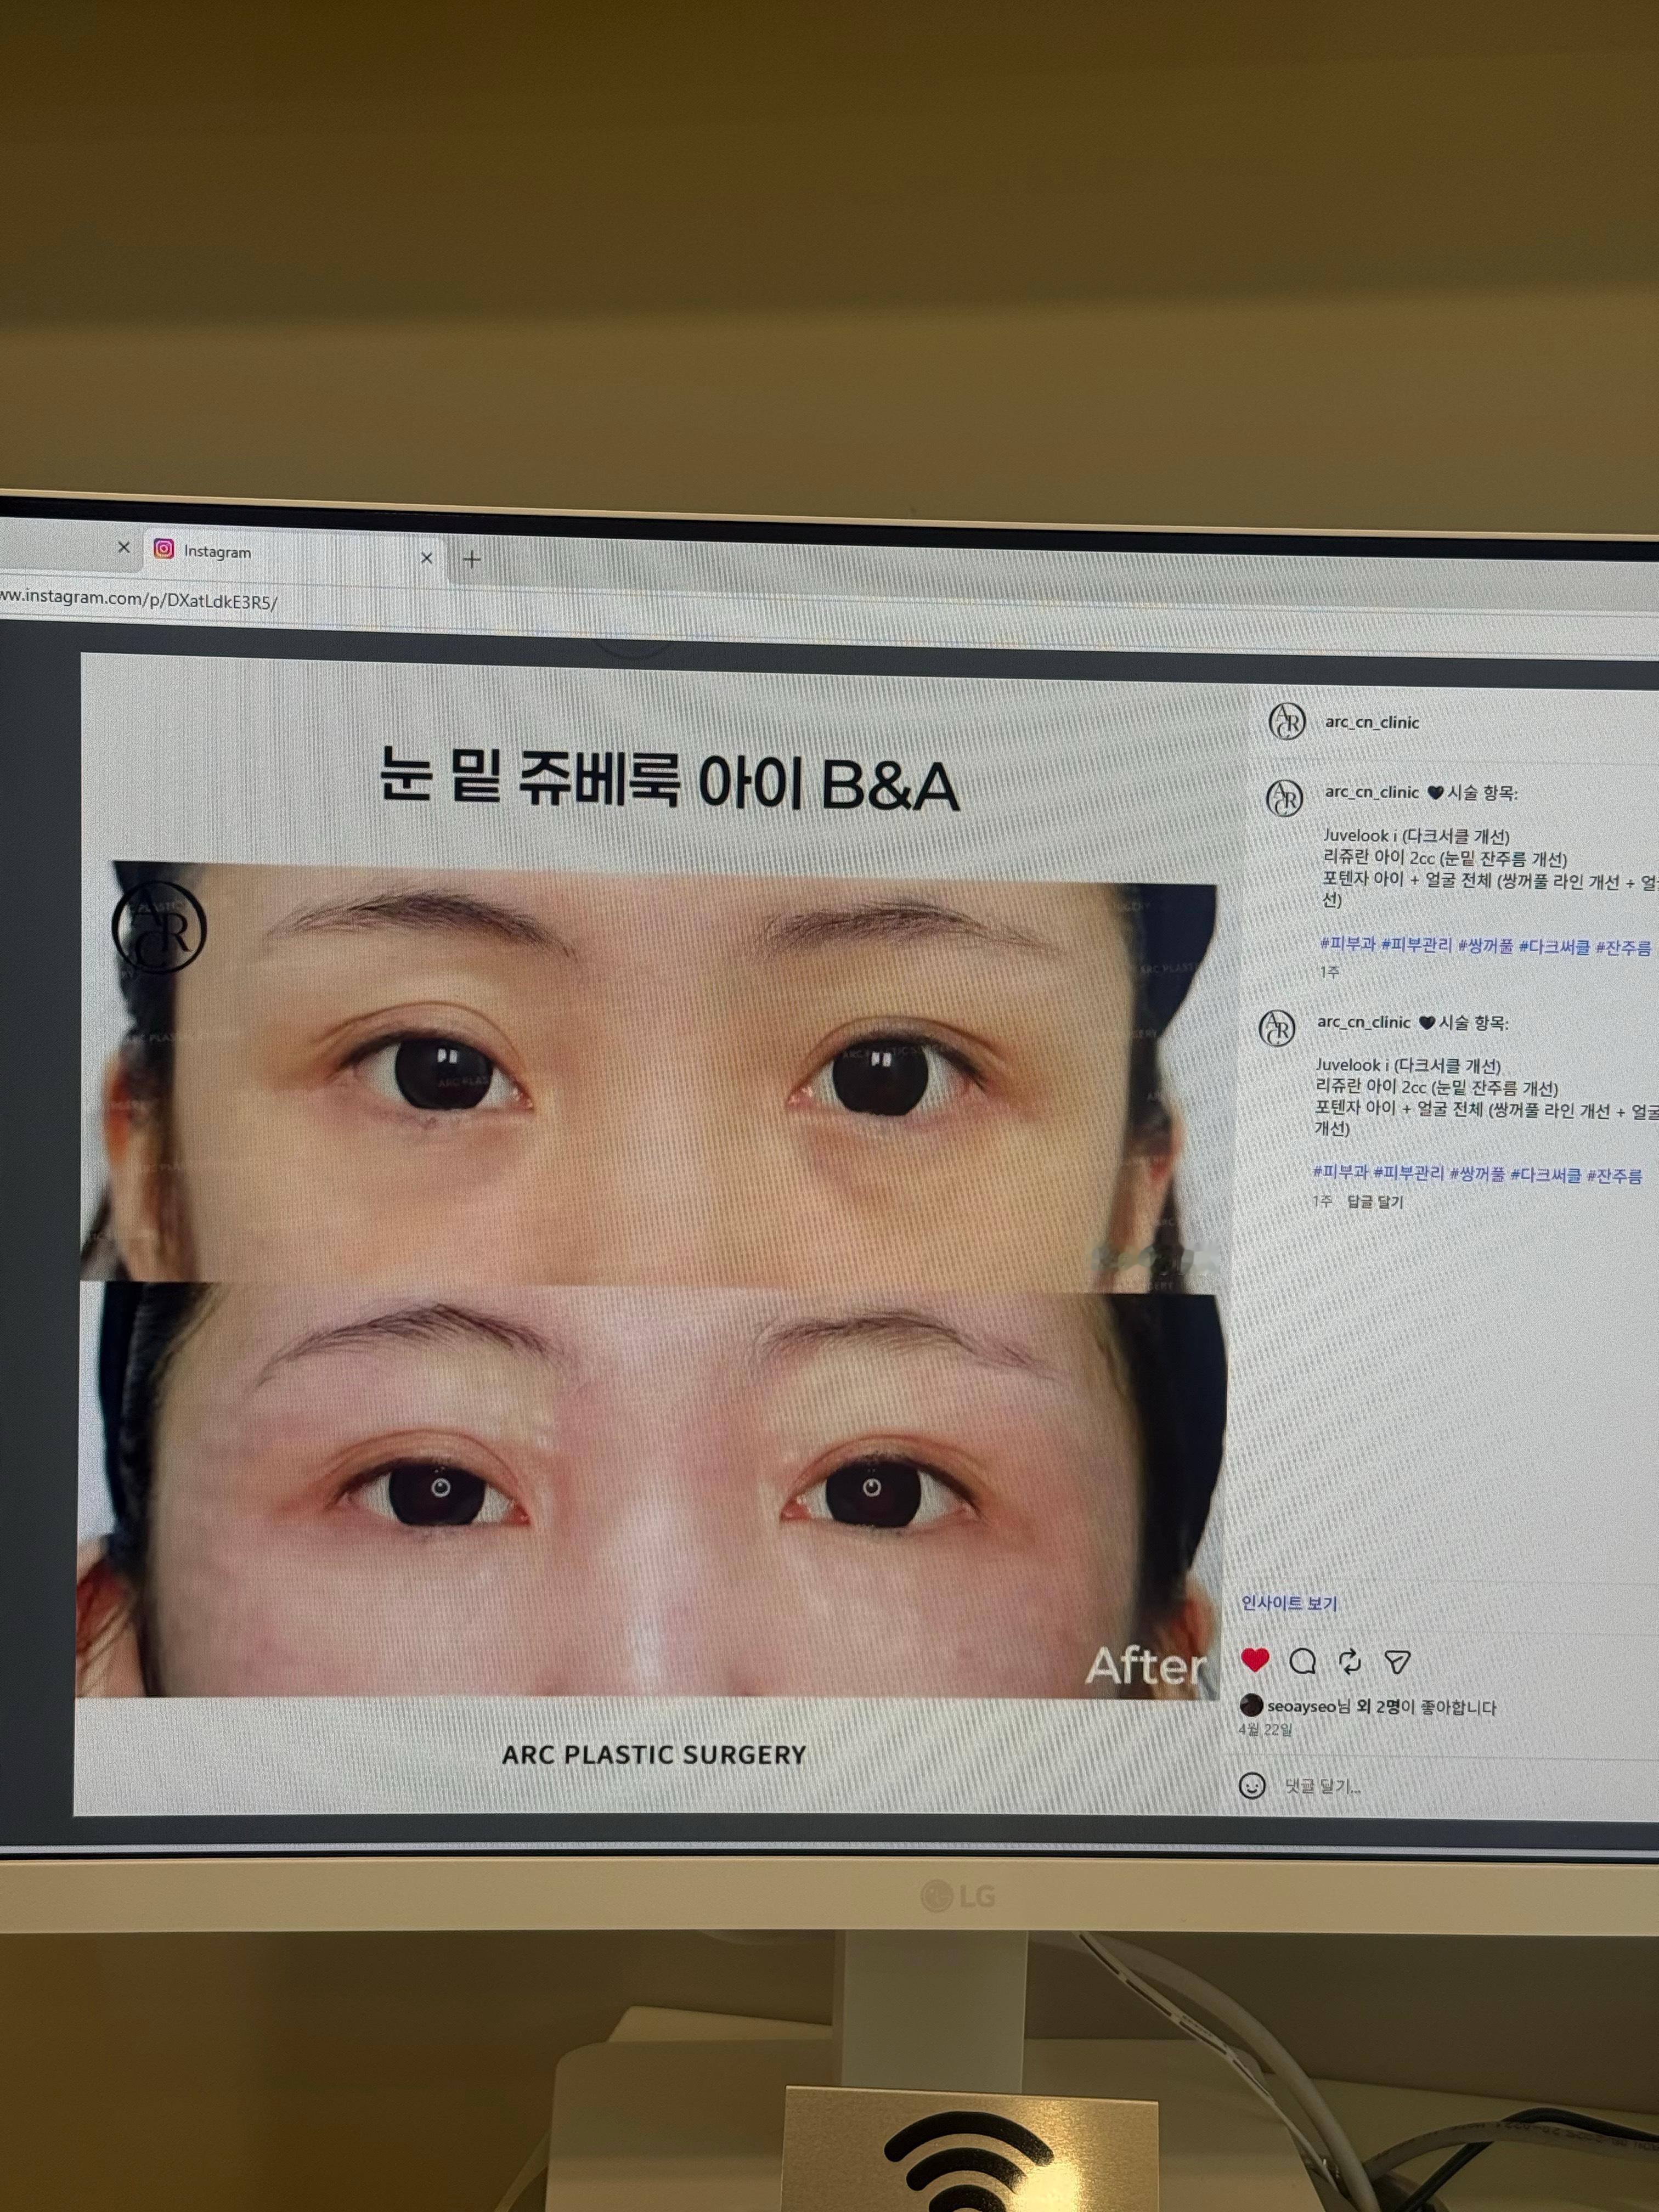Open 인사이트 보기 insights link
The height and width of the screenshot is (2212, 1659).
[x=1288, y=1603]
